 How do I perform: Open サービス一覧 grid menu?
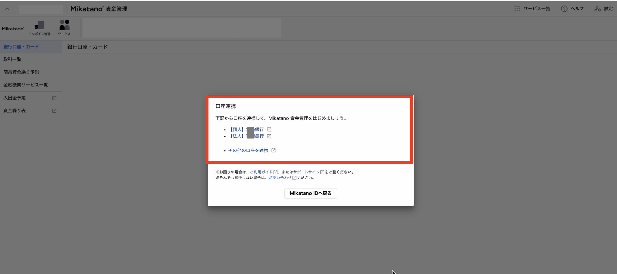pos(532,9)
